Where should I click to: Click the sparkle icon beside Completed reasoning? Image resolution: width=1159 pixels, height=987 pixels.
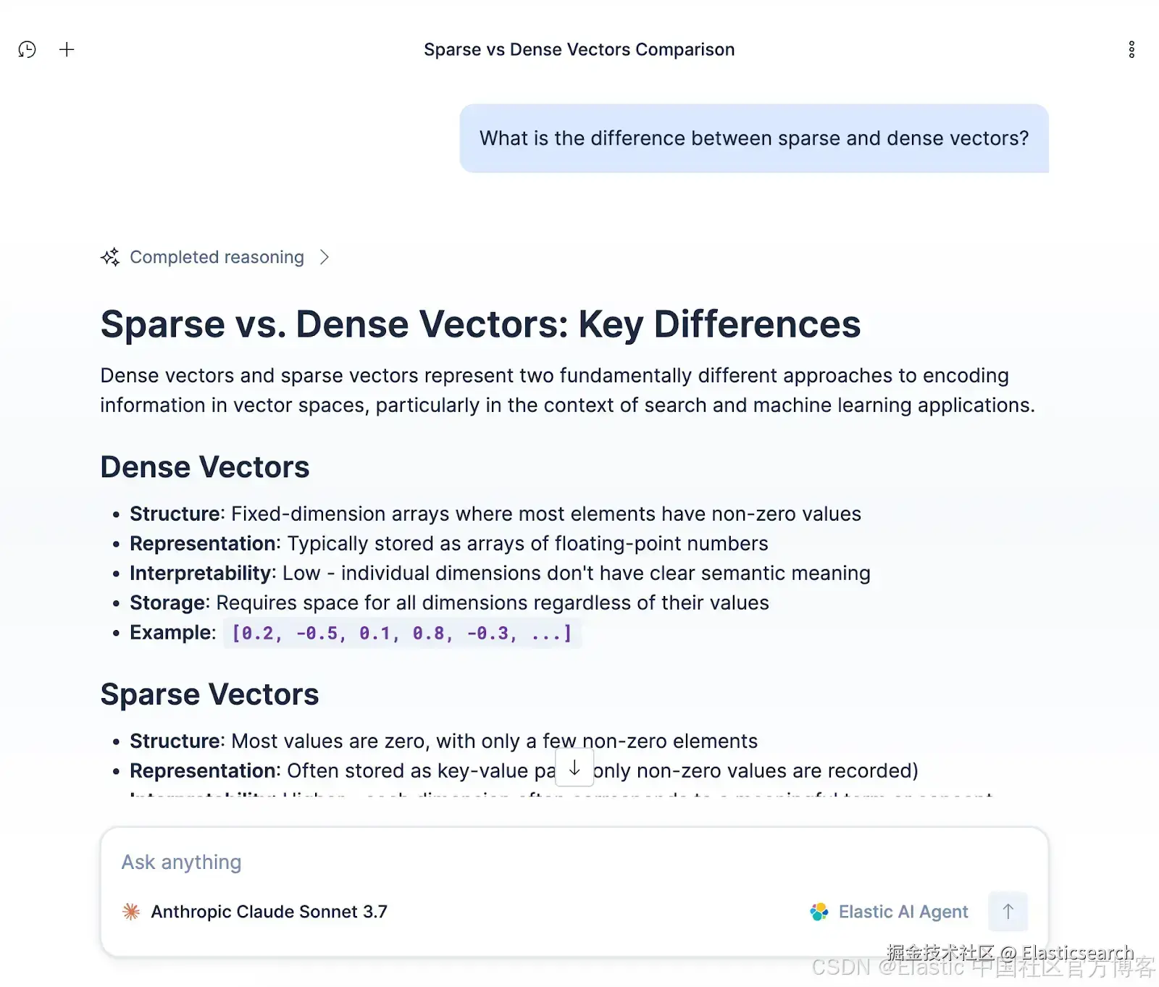(110, 257)
